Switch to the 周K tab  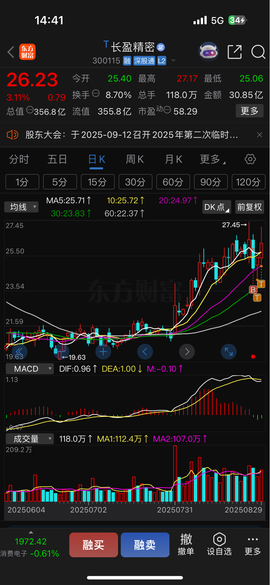tap(135, 160)
